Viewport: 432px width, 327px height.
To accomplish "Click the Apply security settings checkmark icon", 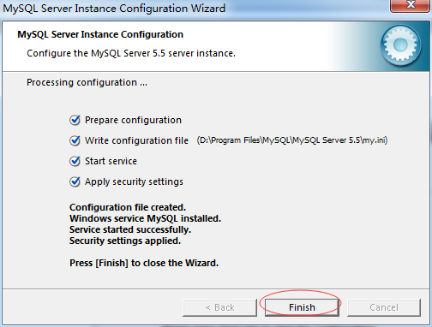I will (x=75, y=181).
